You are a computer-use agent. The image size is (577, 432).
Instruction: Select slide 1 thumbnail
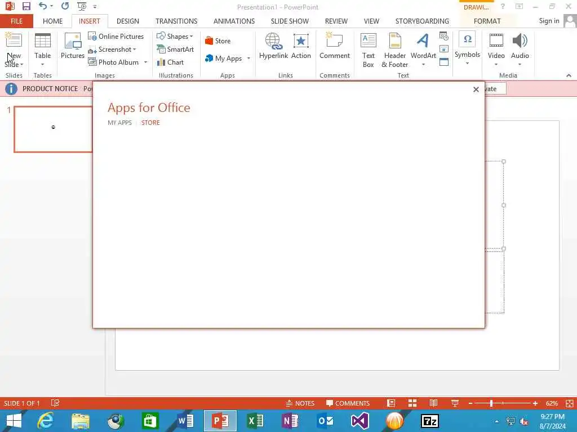53,129
